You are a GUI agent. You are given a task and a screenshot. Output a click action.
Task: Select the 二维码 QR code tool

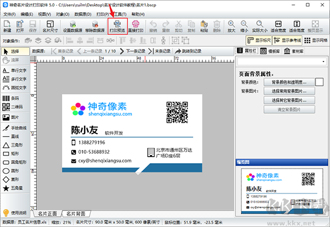click(13, 107)
